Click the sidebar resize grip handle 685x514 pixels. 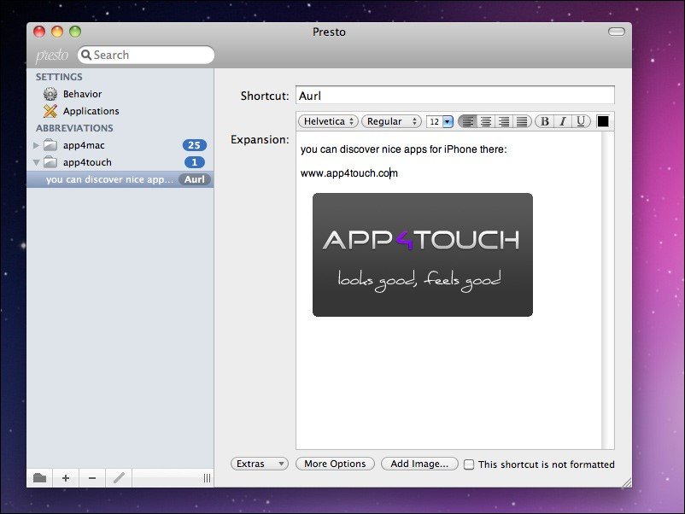[x=207, y=478]
